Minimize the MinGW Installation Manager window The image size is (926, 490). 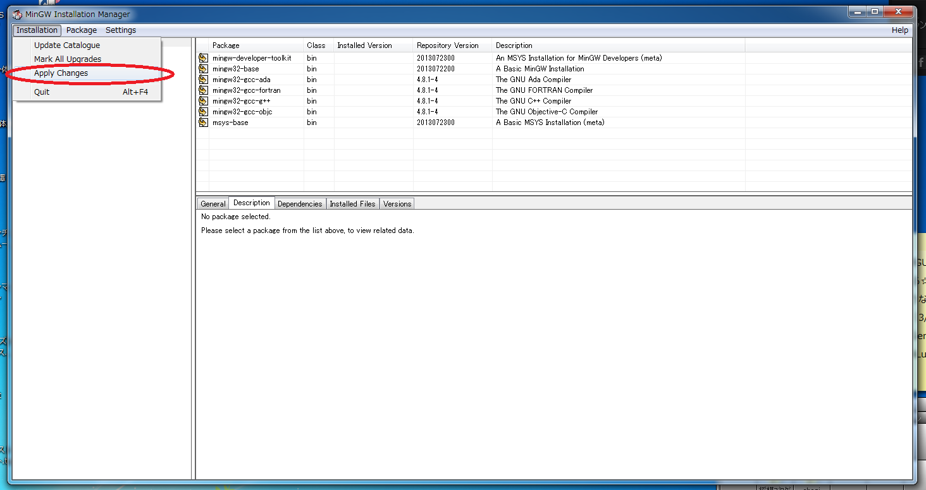857,11
